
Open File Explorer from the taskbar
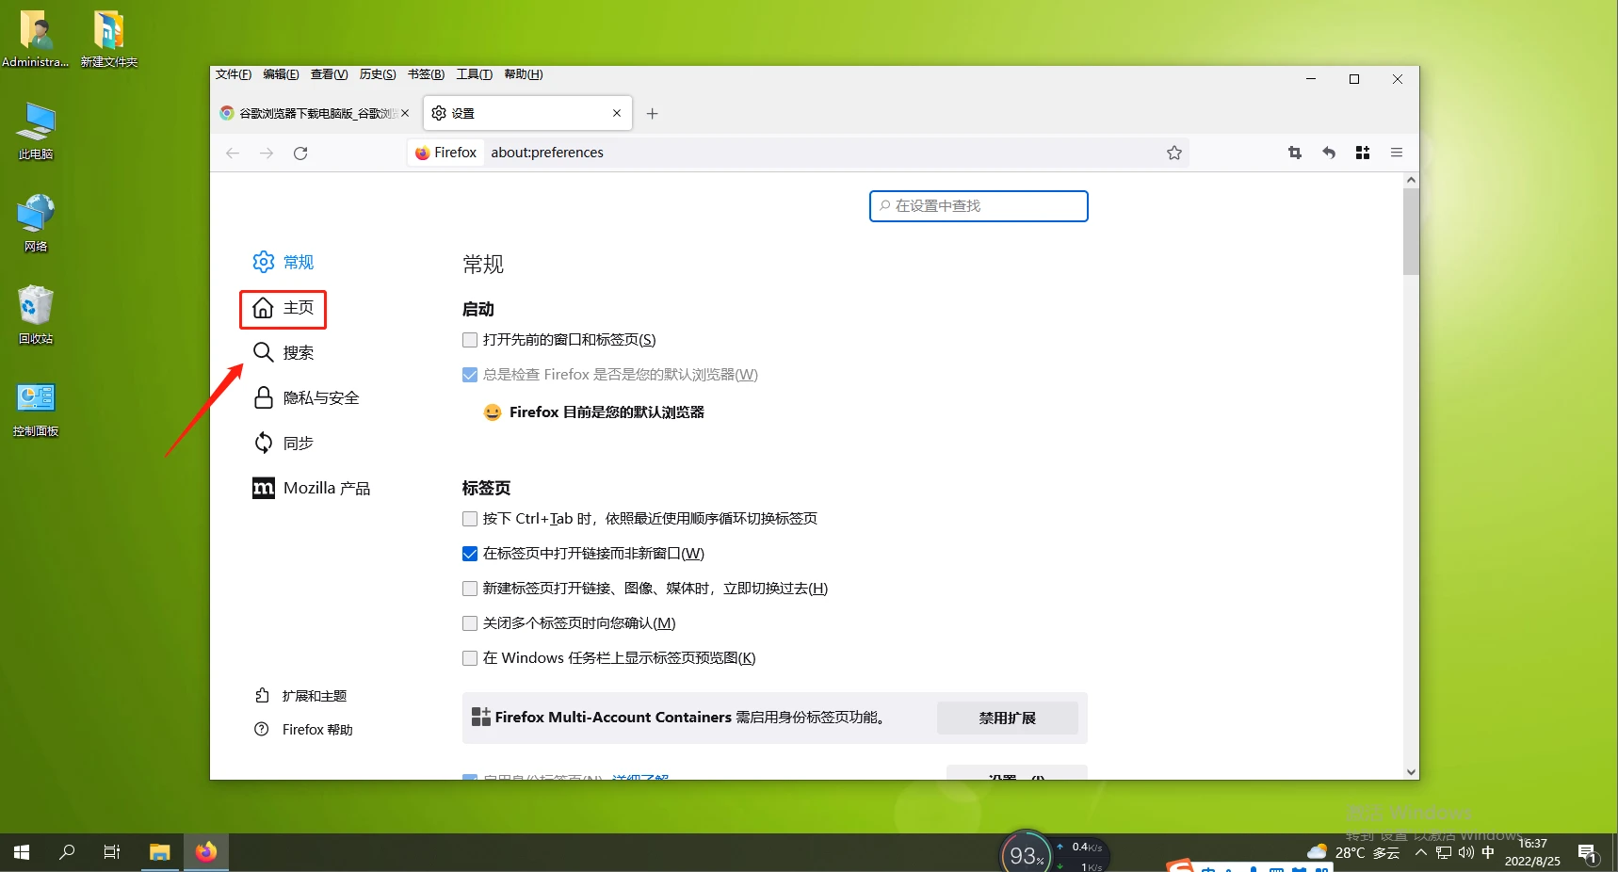coord(159,852)
